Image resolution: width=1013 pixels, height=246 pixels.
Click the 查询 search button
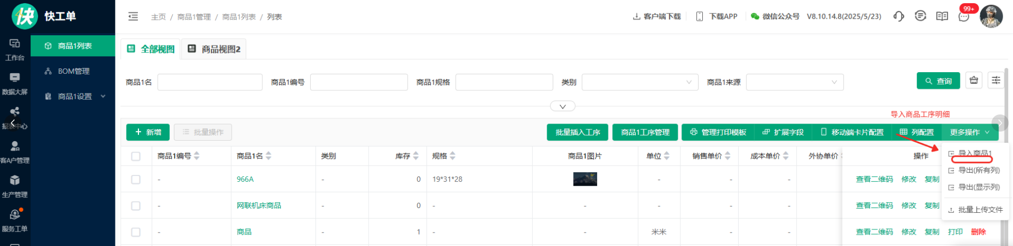tap(938, 81)
